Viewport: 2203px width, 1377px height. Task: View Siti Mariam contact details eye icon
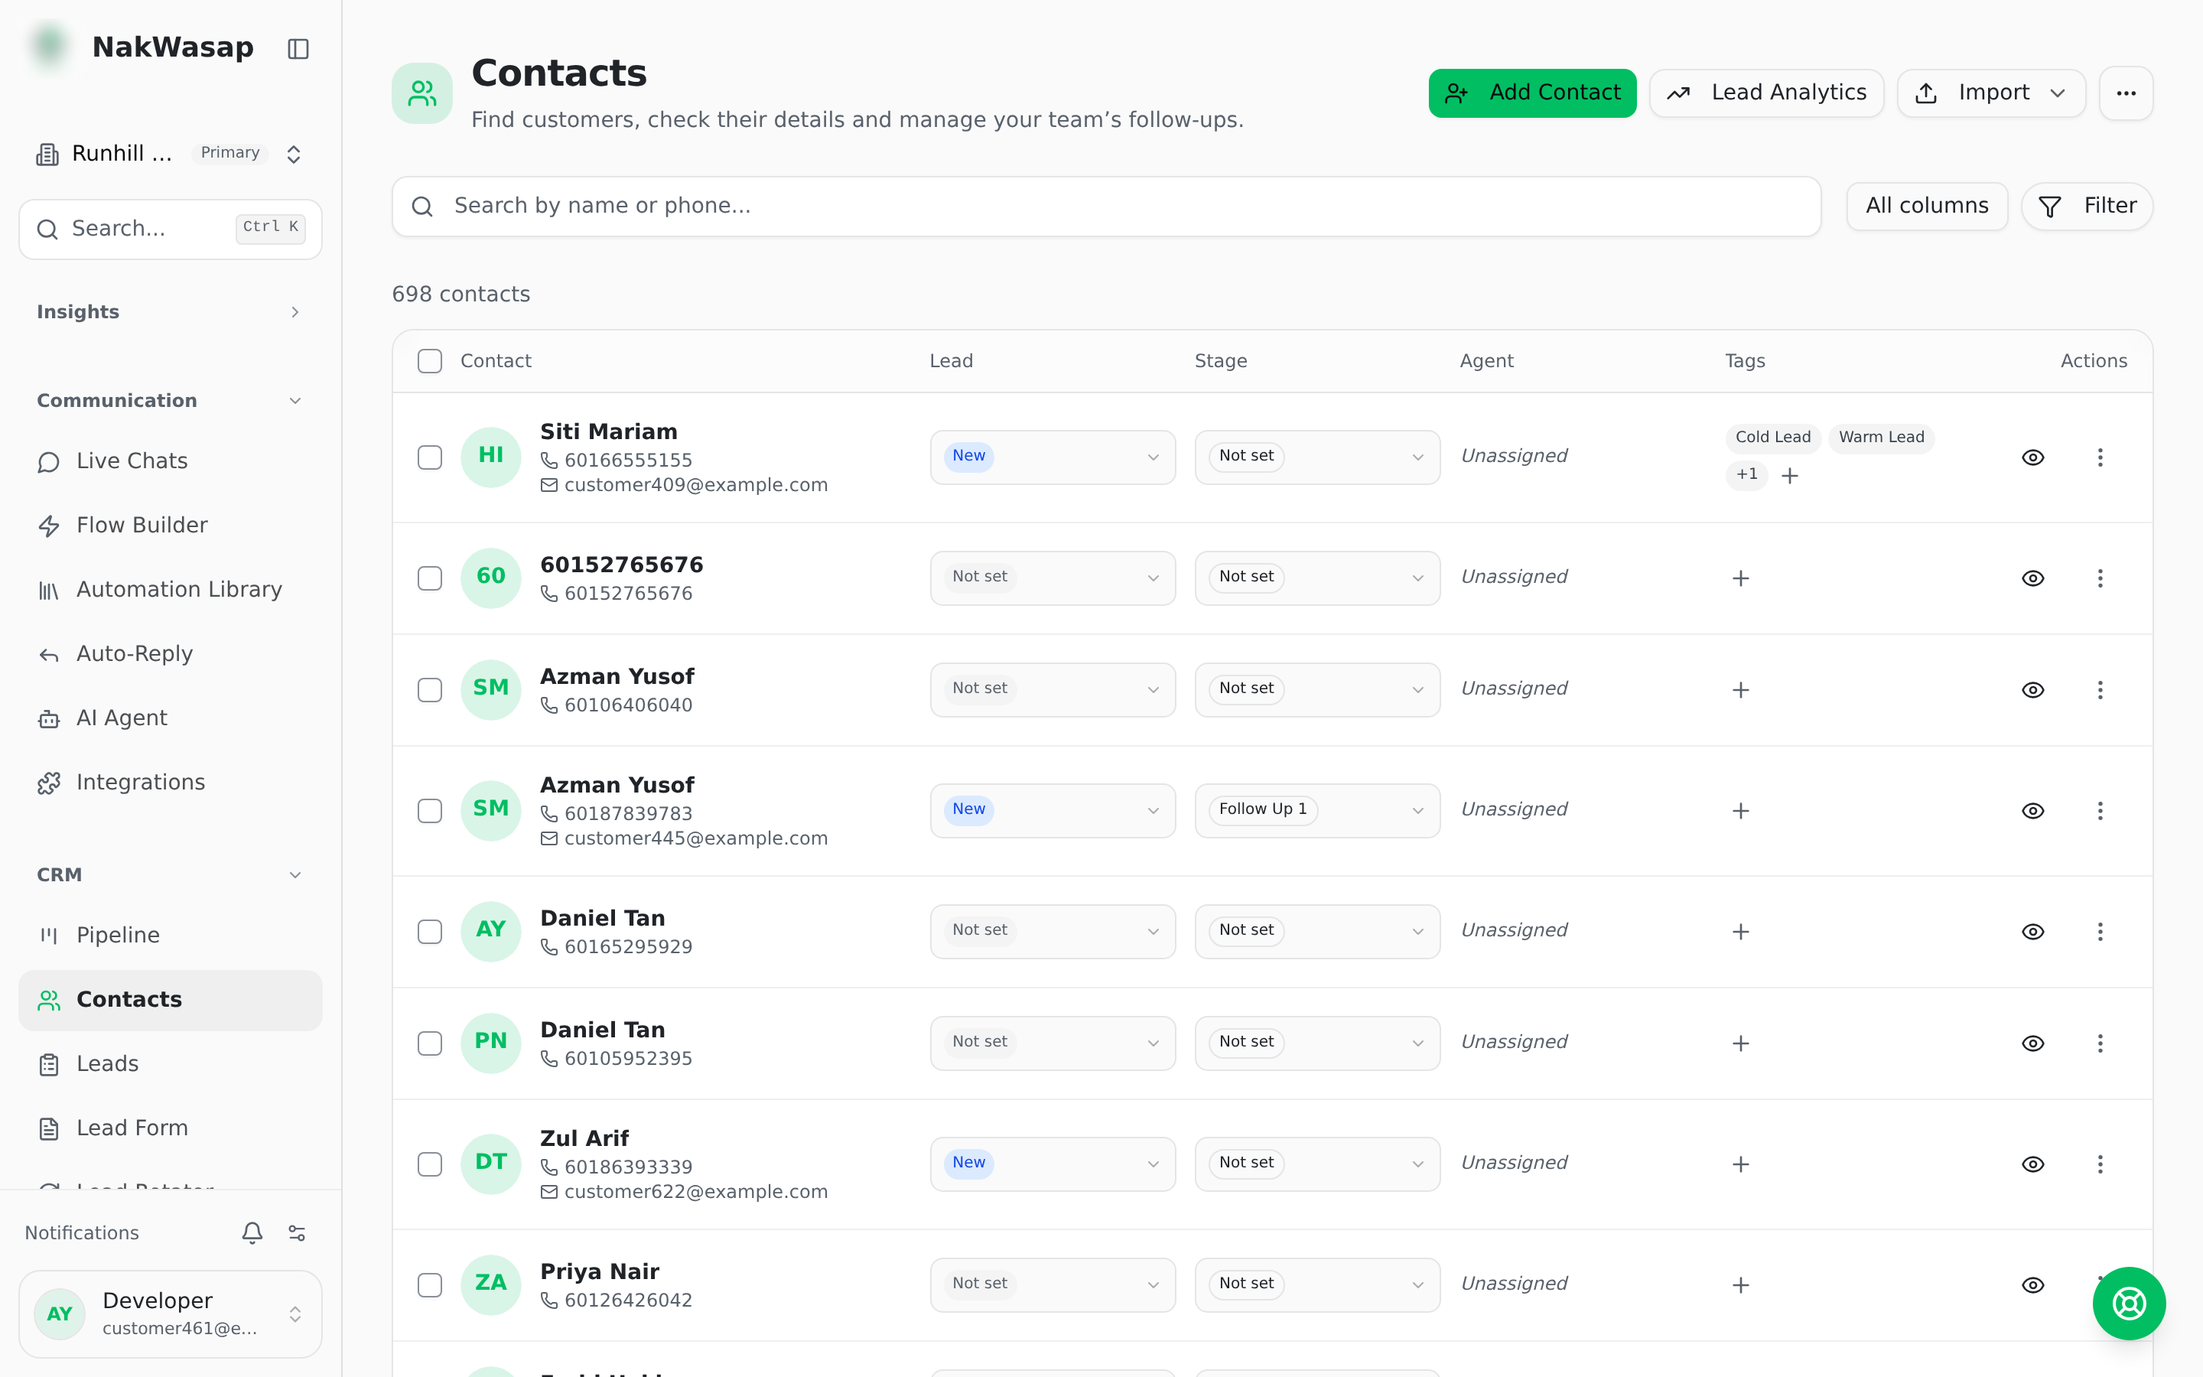2032,457
